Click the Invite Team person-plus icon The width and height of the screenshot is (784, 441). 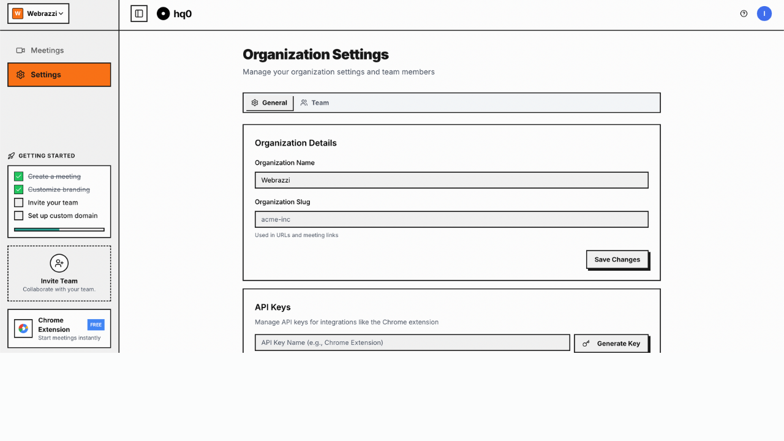tap(59, 263)
